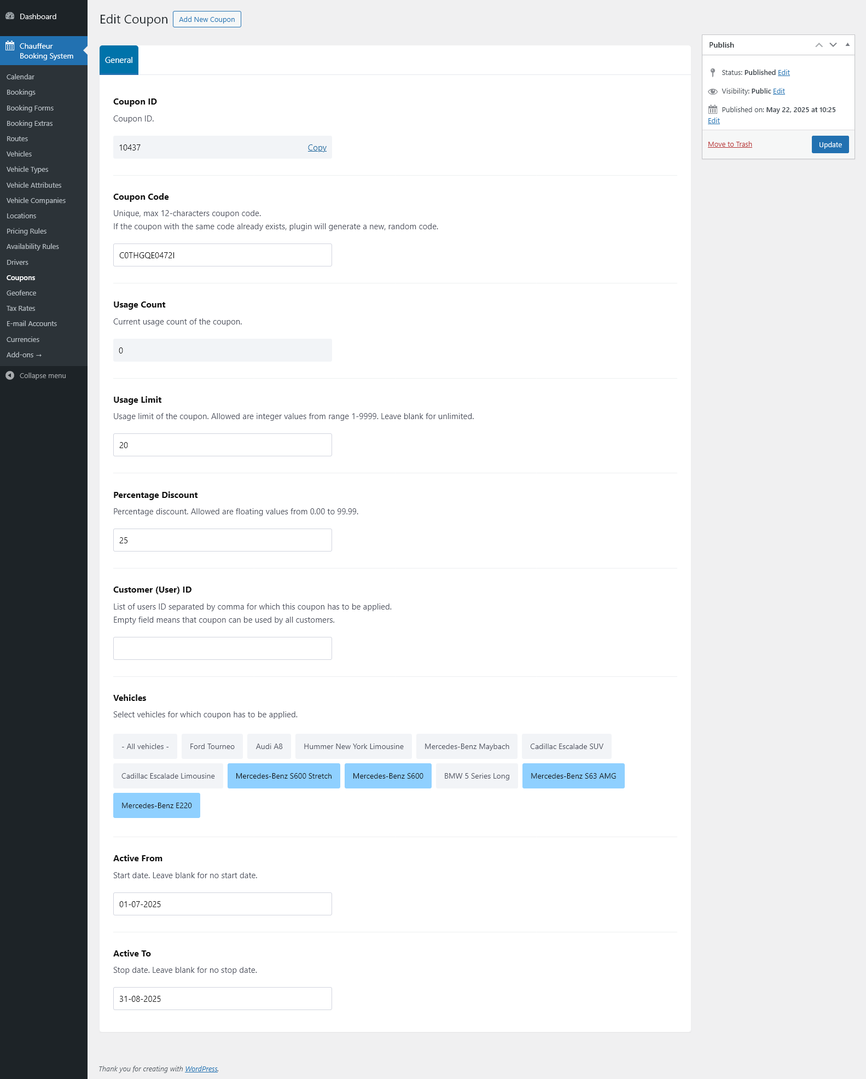Edit the published date
Image resolution: width=866 pixels, height=1079 pixels.
[x=714, y=121]
